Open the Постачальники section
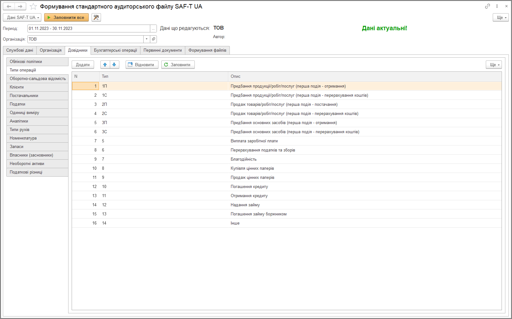Image resolution: width=512 pixels, height=319 pixels. [x=37, y=96]
